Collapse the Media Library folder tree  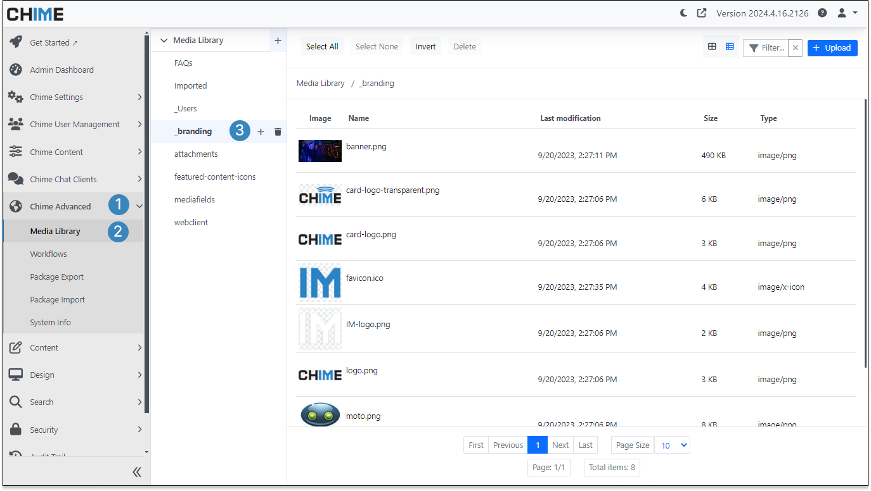(x=164, y=40)
